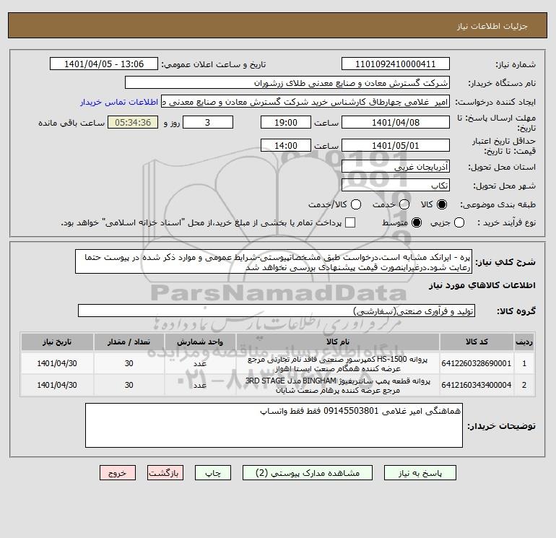
Task: Click the goods group field تولید و فرآوری صنعتی
Action: pyautogui.click(x=277, y=311)
